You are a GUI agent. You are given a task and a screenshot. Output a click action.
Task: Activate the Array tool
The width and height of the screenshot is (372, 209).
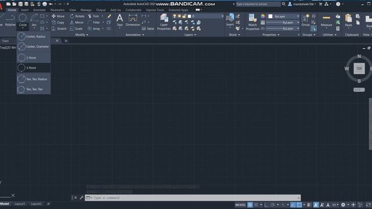tap(94, 28)
